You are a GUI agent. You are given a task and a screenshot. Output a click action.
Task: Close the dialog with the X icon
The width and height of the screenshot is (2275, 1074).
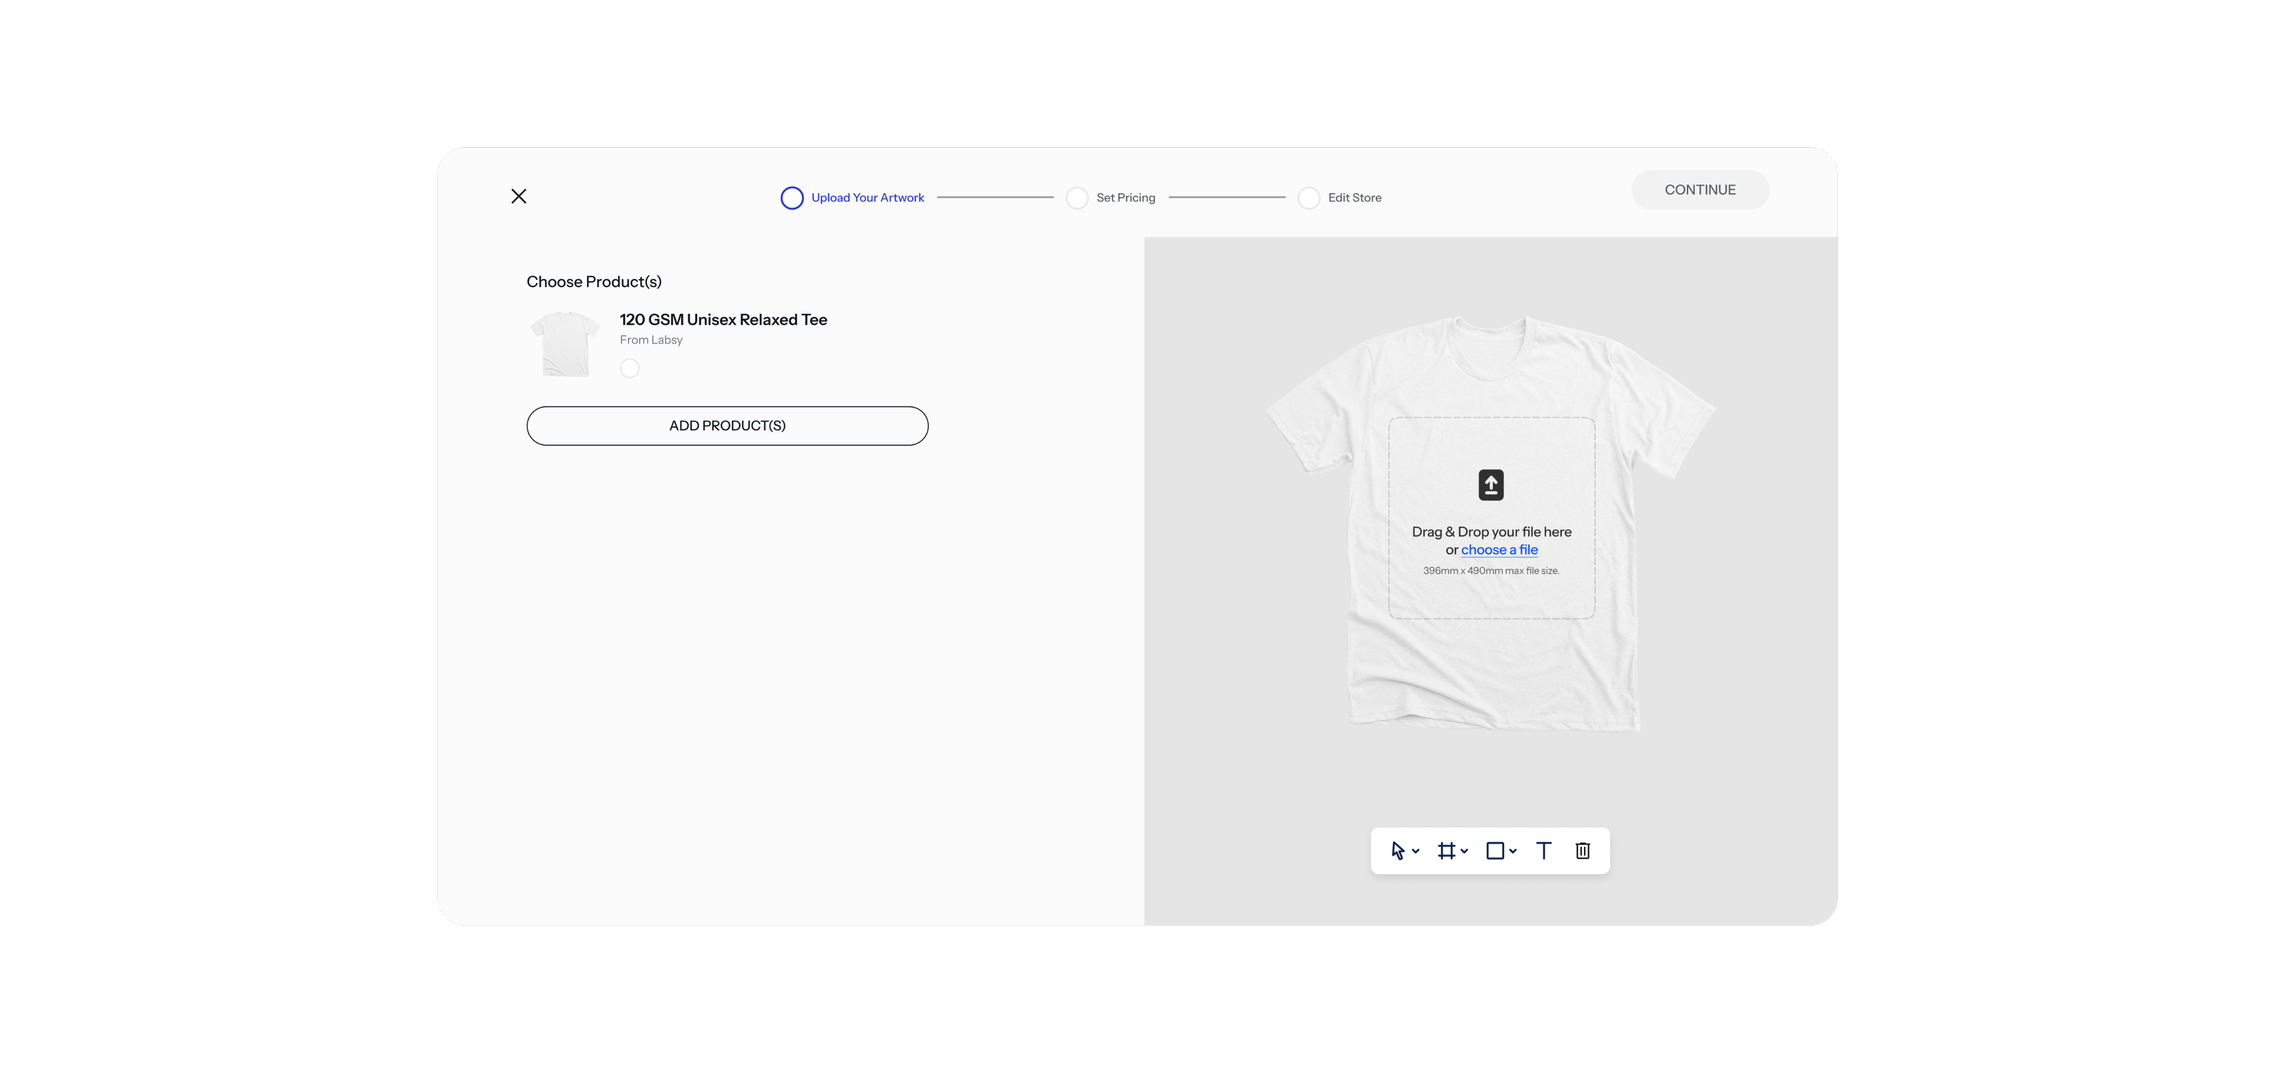(518, 196)
